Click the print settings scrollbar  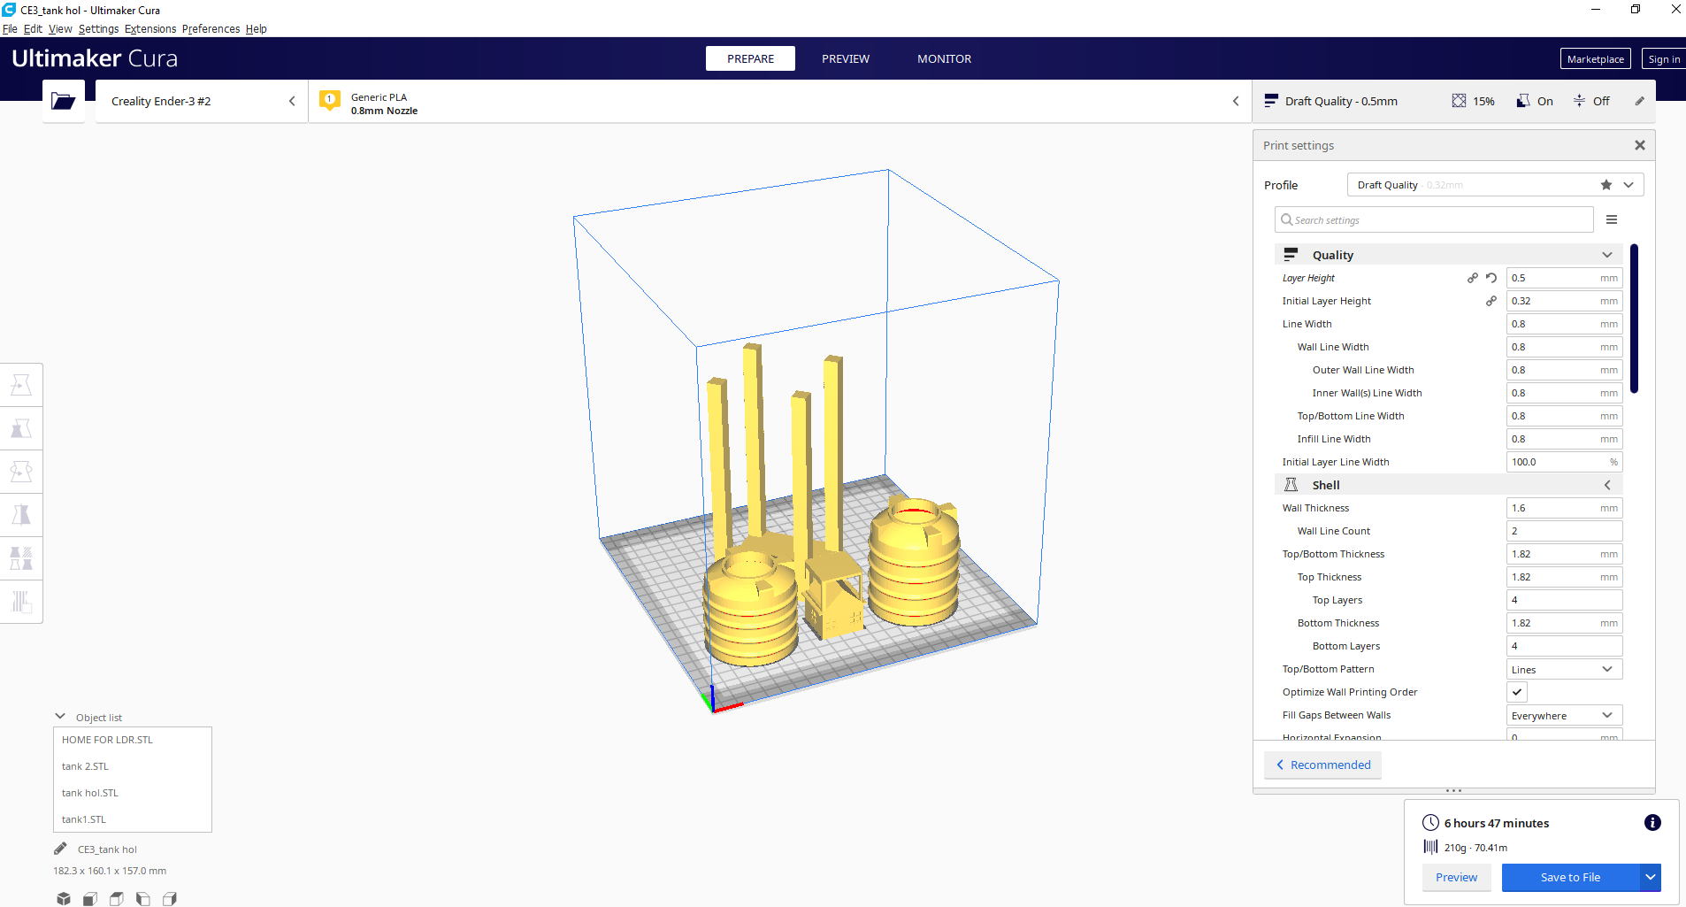click(1634, 319)
